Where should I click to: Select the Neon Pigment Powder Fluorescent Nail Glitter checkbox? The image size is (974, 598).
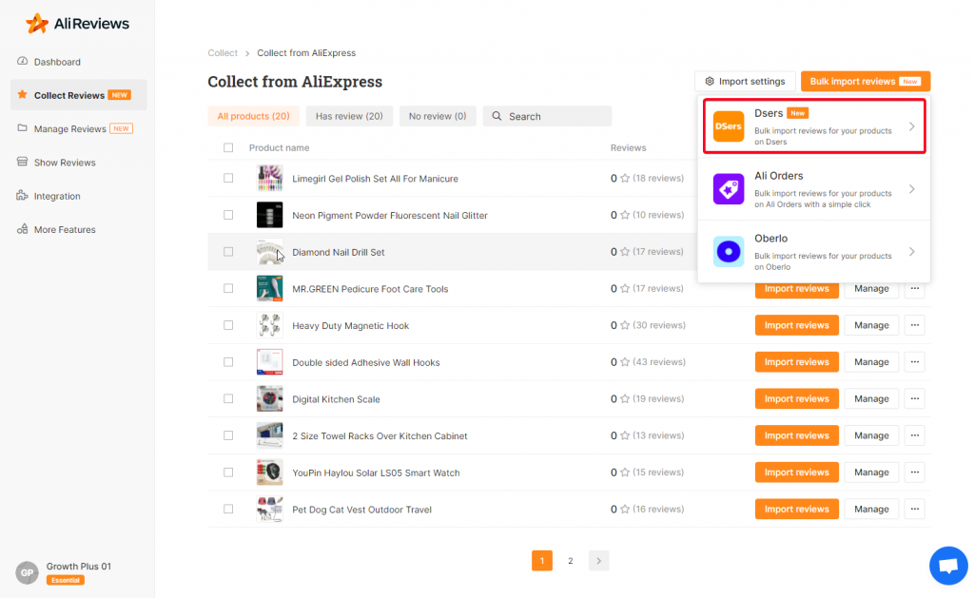(228, 215)
